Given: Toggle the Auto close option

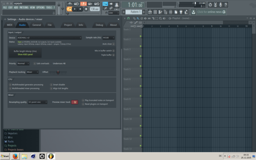Looking at the screenshot, I should point(114,44).
